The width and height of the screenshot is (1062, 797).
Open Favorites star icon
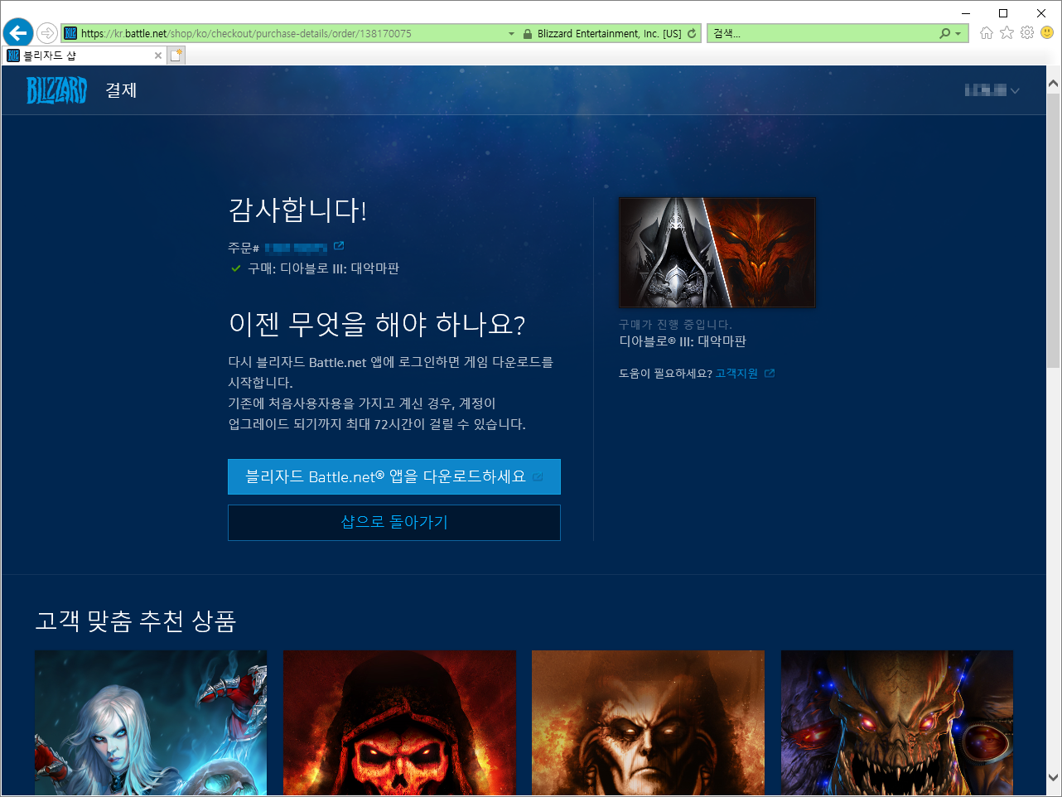(x=1006, y=32)
